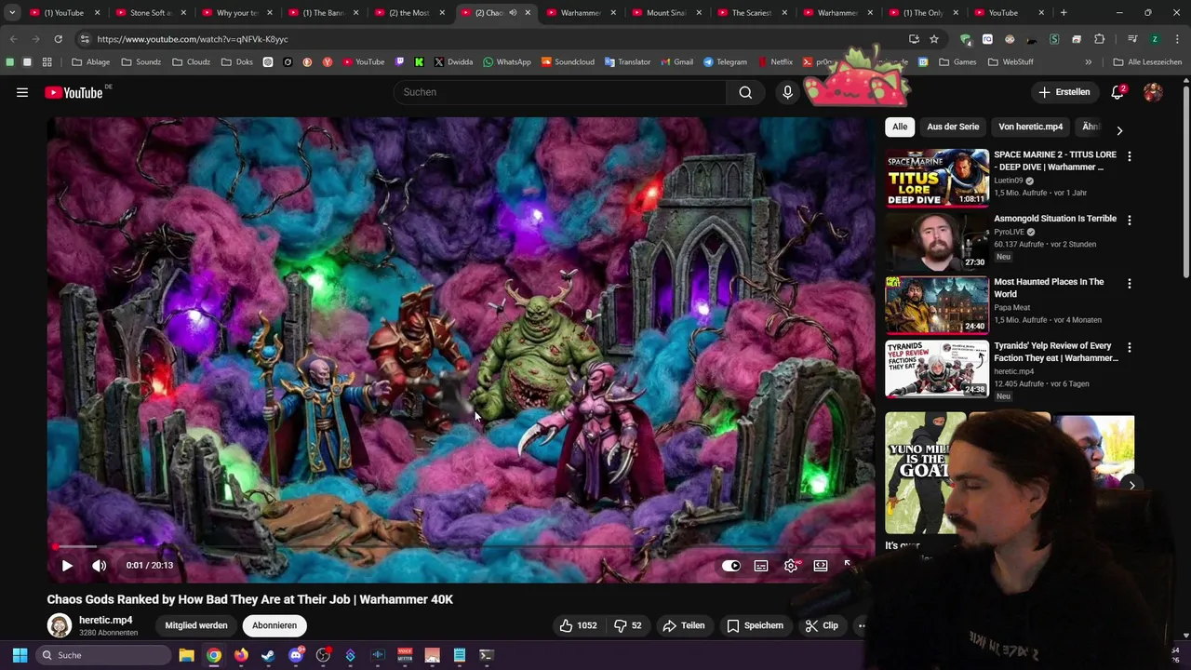Open the heretic.mp4 channel name link
This screenshot has width=1191, height=670.
click(106, 620)
